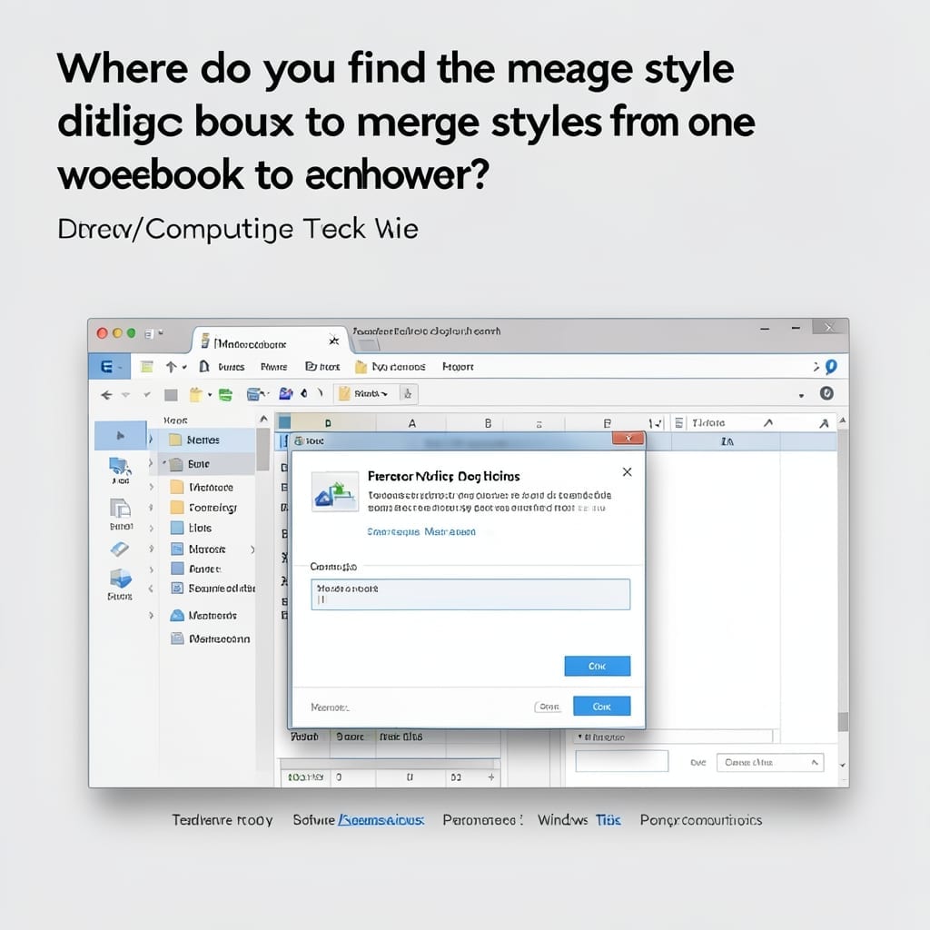Image resolution: width=930 pixels, height=930 pixels.
Task: Open the Hoport menu
Action: [458, 367]
